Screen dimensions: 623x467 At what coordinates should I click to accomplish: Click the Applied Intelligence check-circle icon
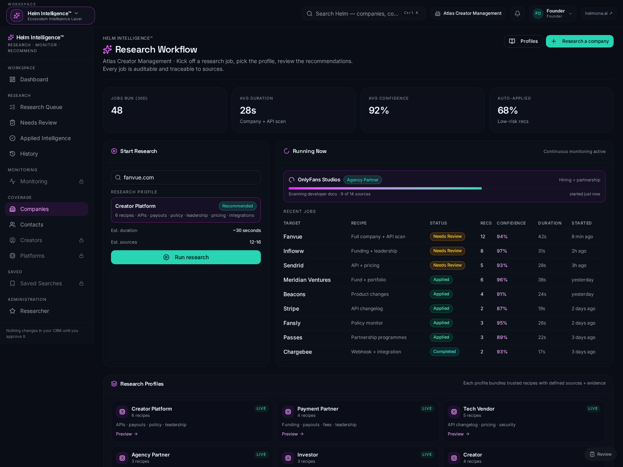(x=12, y=138)
